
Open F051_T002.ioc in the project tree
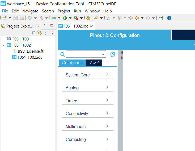[30, 57]
